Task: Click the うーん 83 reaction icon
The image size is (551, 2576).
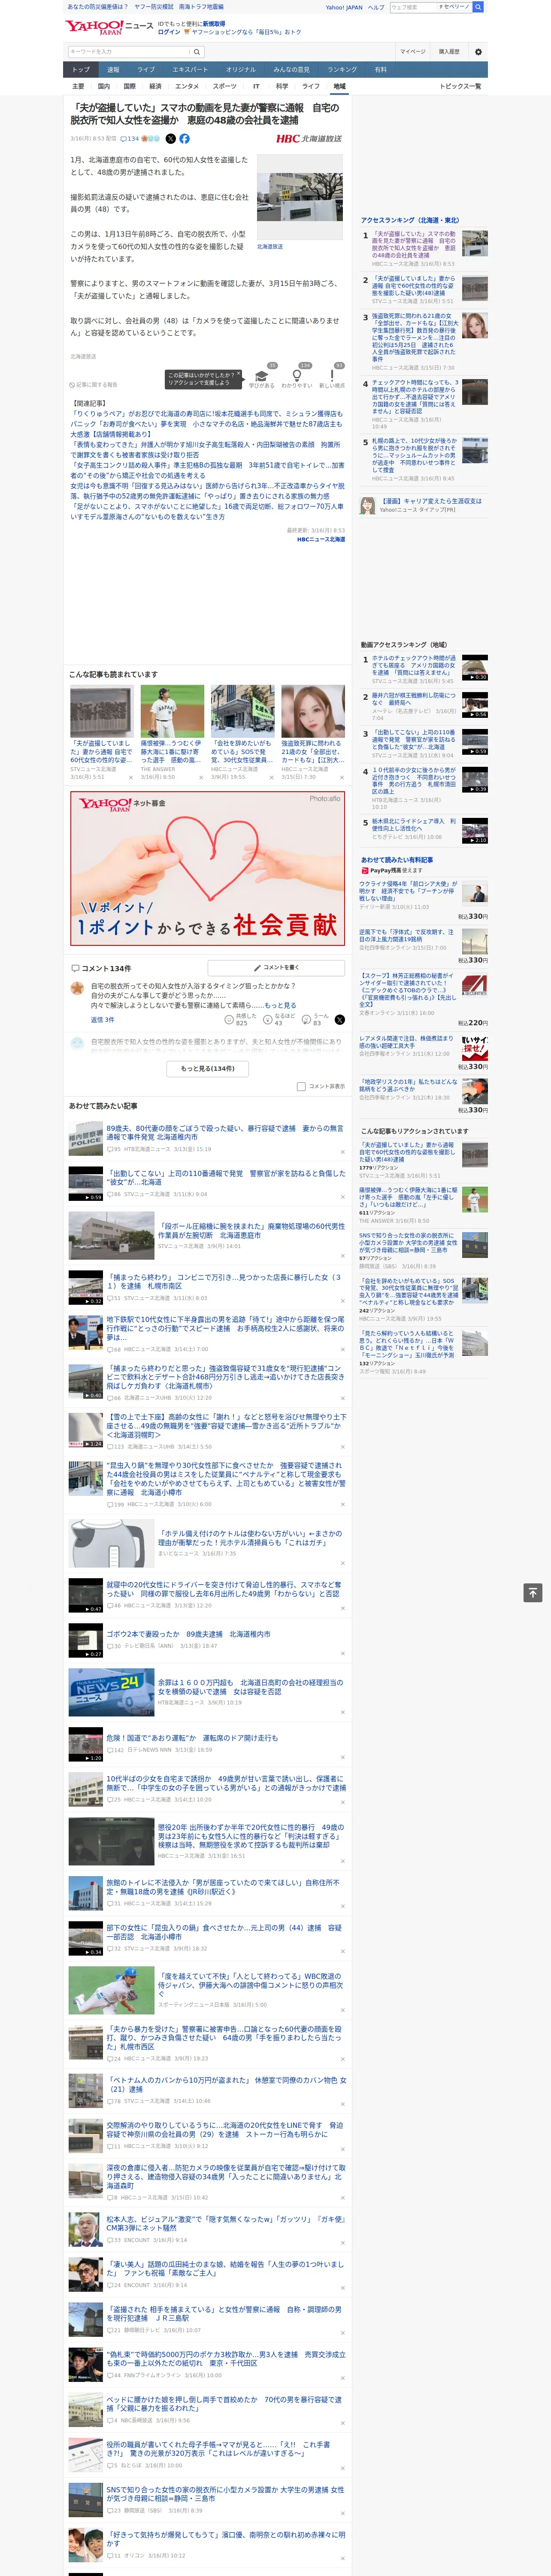Action: tap(306, 1021)
